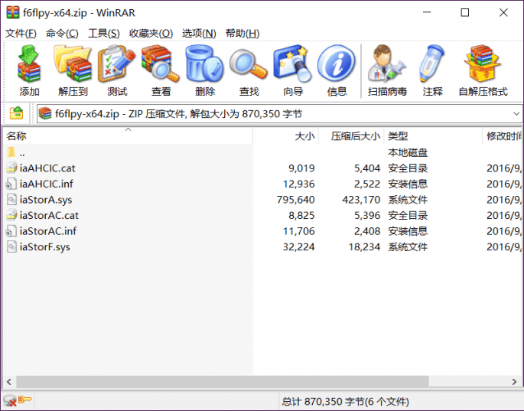
Task: Select the iaStorA.sys file row
Action: pyautogui.click(x=262, y=200)
